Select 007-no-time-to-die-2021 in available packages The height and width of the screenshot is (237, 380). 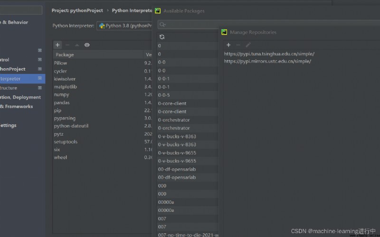pyautogui.click(x=188, y=235)
